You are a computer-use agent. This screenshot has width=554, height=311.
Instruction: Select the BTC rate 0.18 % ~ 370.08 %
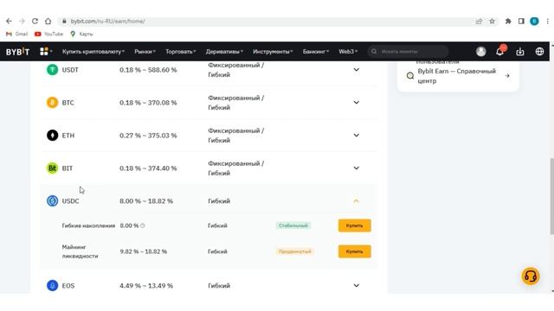tap(148, 103)
